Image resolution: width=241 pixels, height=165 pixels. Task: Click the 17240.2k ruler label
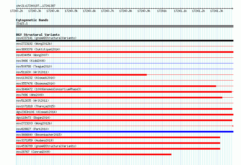tap(17, 11)
